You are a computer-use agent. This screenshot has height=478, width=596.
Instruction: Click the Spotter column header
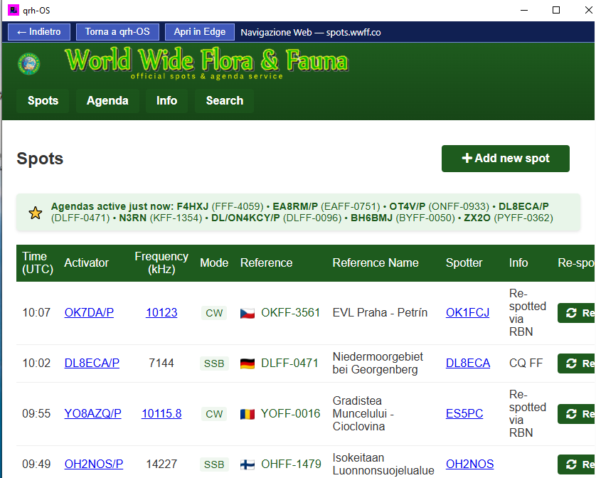point(464,262)
